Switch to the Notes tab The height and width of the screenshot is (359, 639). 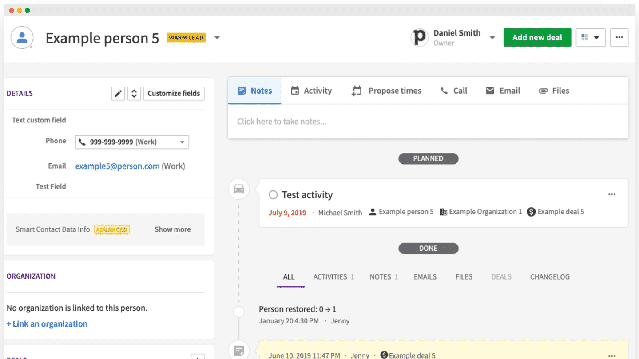tap(254, 91)
